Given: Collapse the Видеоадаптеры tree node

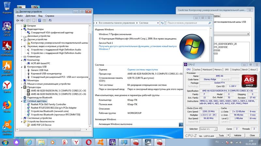Looking at the screenshot, I should click(22, 29).
